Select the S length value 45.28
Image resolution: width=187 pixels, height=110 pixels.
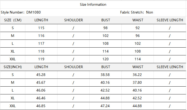tap(41, 75)
